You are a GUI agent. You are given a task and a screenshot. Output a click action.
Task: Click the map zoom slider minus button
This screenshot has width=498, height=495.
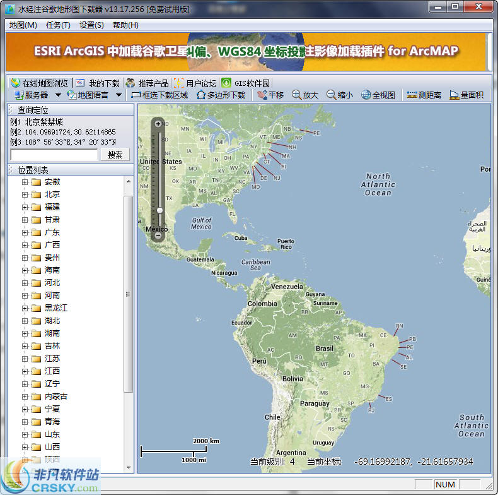(x=158, y=236)
